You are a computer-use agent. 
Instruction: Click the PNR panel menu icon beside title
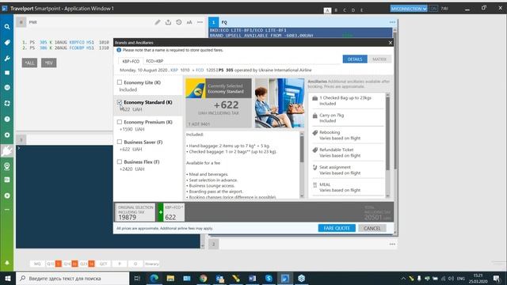pyautogui.click(x=21, y=22)
